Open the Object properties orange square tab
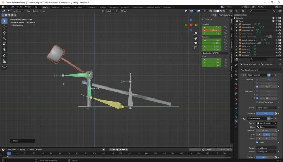Image resolution: width=283 pixels, height=162 pixels. [x=236, y=99]
